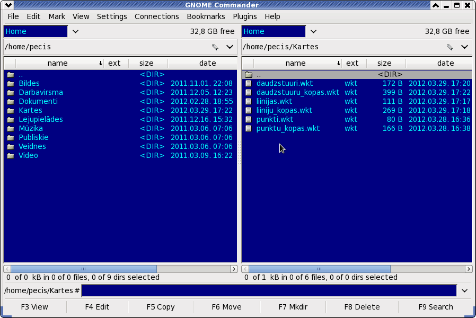
Task: Expand the command line history dropdown
Action: (x=464, y=290)
